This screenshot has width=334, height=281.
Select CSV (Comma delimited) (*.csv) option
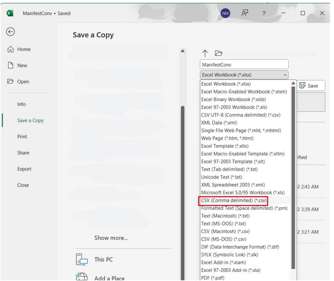(234, 200)
